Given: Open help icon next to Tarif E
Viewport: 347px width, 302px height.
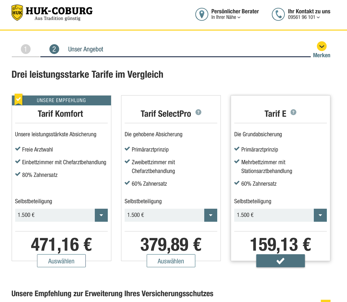Looking at the screenshot, I should (293, 112).
